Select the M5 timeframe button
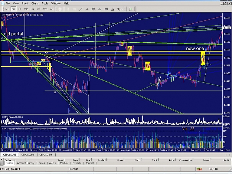The width and height of the screenshot is (232, 174). (13, 9)
